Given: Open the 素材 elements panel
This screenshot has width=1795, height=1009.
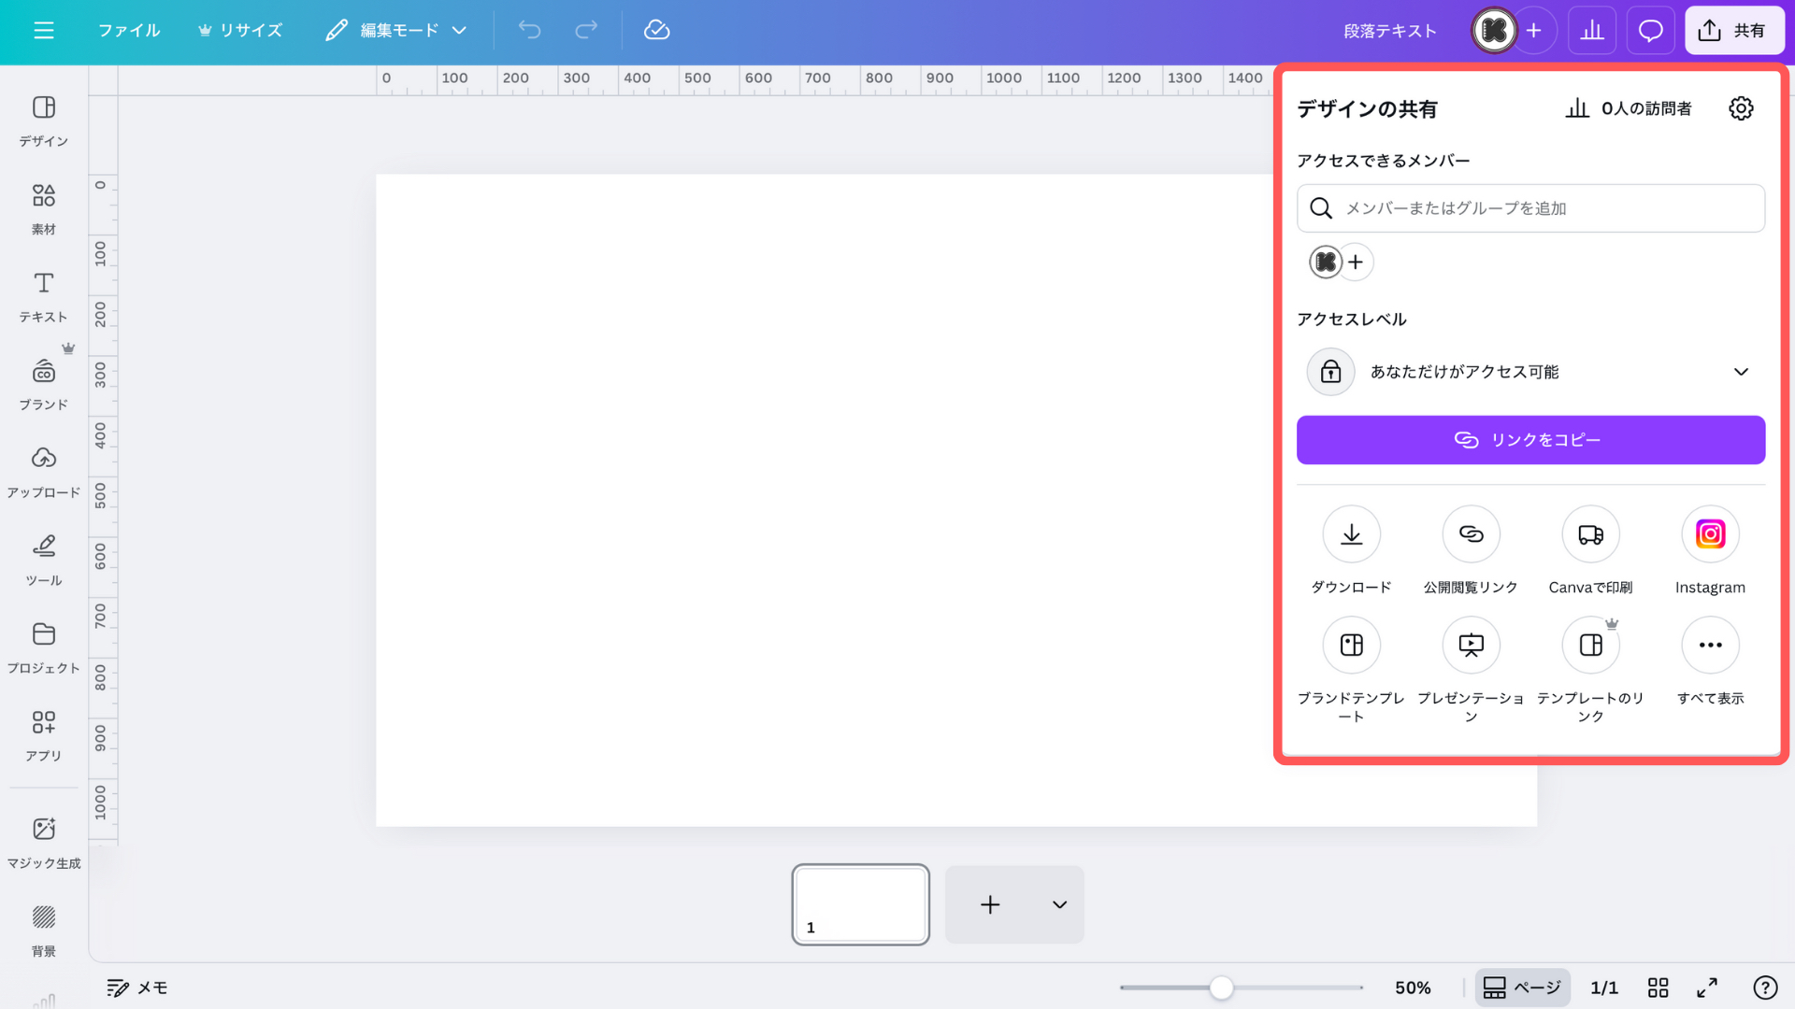Looking at the screenshot, I should click(44, 209).
